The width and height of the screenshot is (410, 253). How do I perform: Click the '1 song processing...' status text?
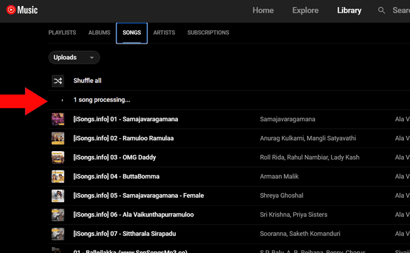click(x=101, y=100)
